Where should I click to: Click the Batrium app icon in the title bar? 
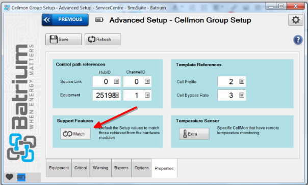click(x=7, y=8)
